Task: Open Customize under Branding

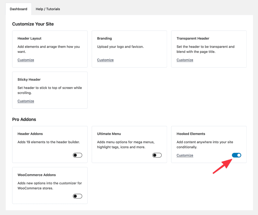Action: click(105, 60)
